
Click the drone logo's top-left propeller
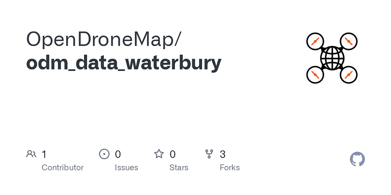tap(315, 41)
